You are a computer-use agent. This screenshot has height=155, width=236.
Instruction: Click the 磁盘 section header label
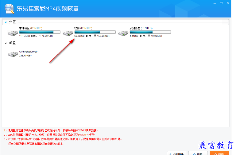tap(12, 43)
